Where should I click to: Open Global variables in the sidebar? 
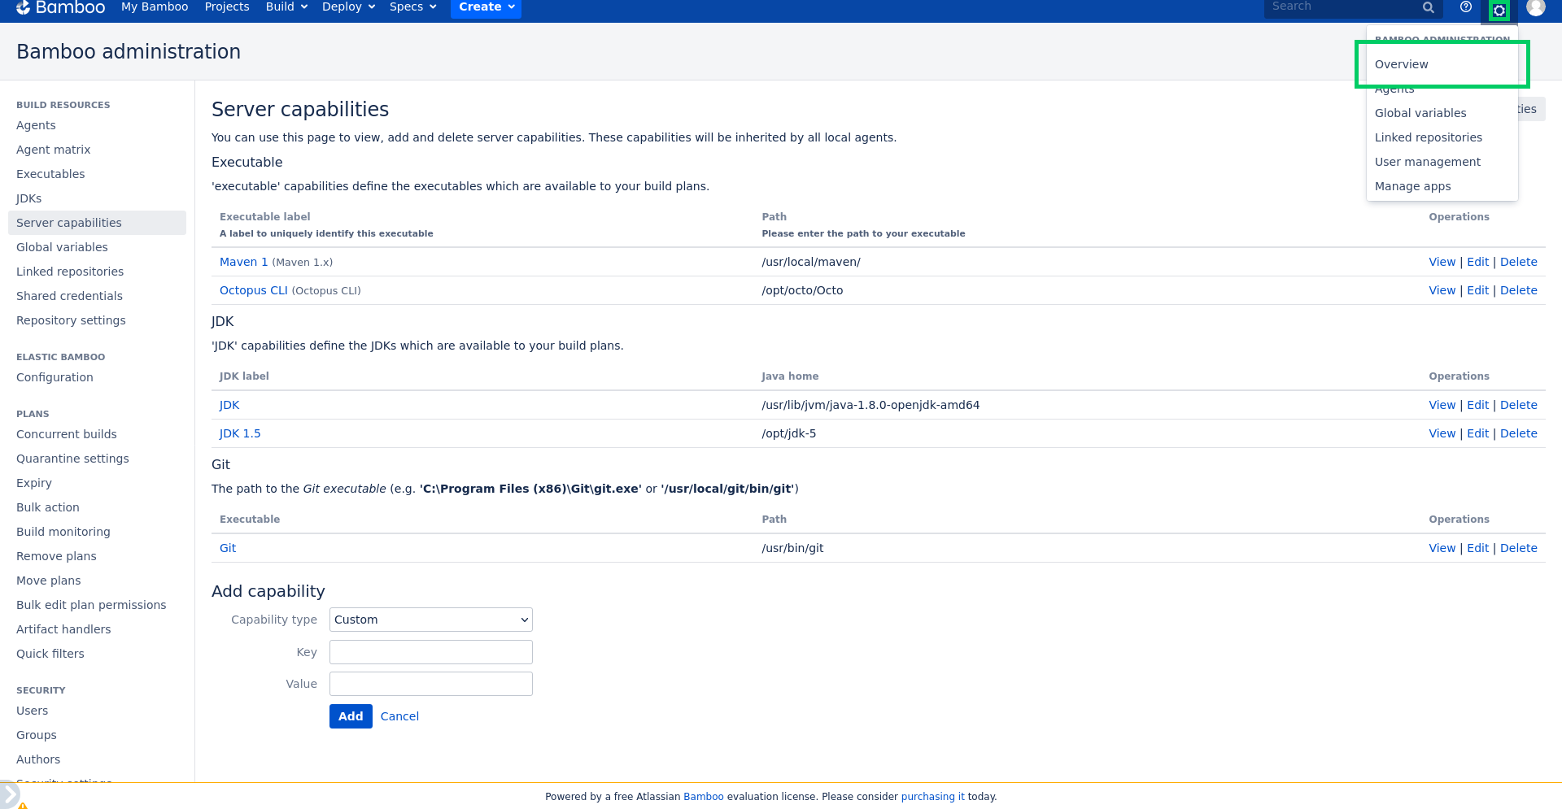[x=62, y=247]
